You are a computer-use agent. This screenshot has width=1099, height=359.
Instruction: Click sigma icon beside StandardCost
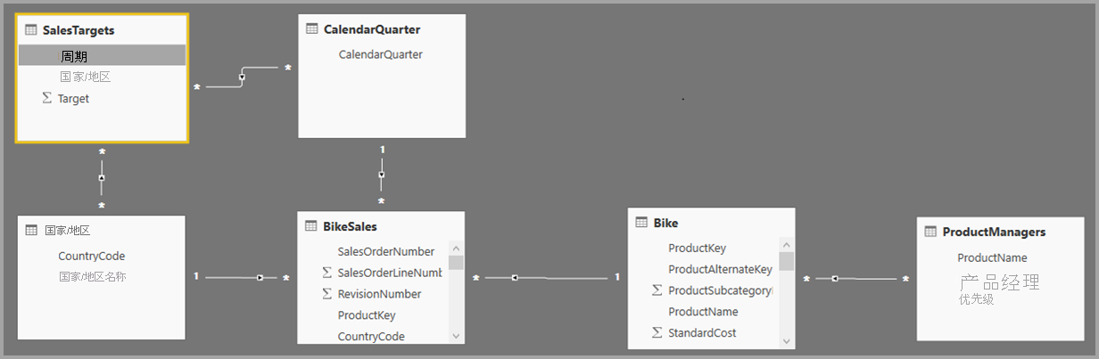click(x=657, y=332)
